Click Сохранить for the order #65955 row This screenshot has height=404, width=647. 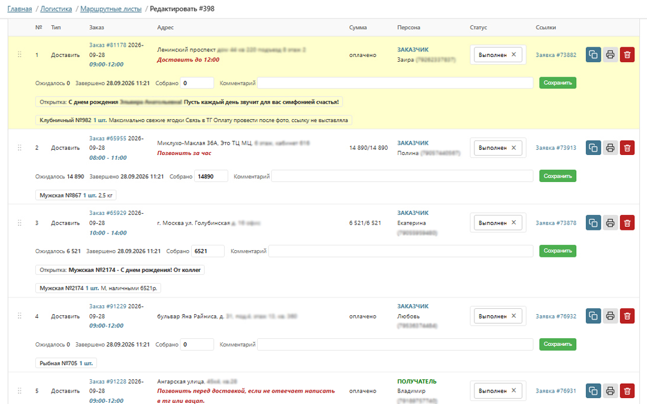tap(558, 176)
